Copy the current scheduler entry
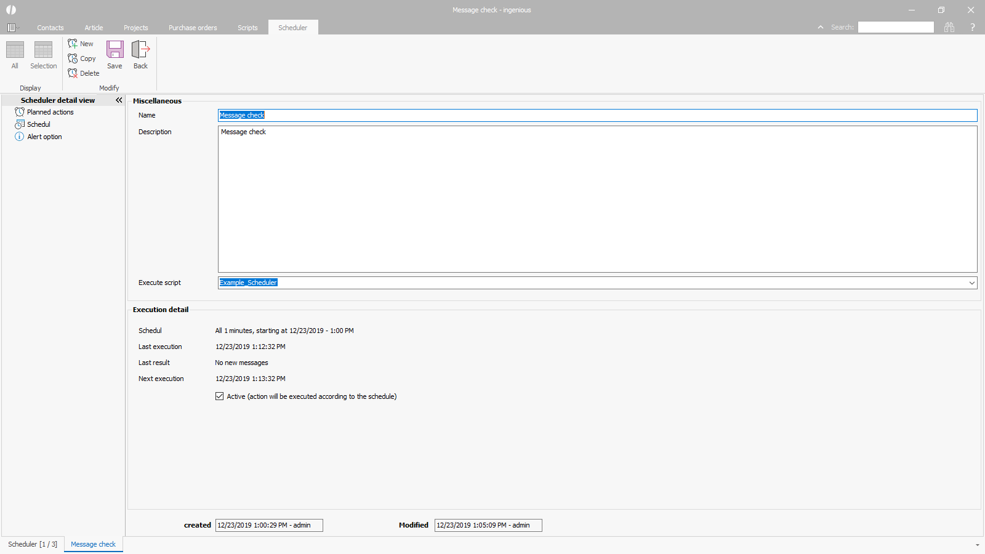 tap(81, 58)
